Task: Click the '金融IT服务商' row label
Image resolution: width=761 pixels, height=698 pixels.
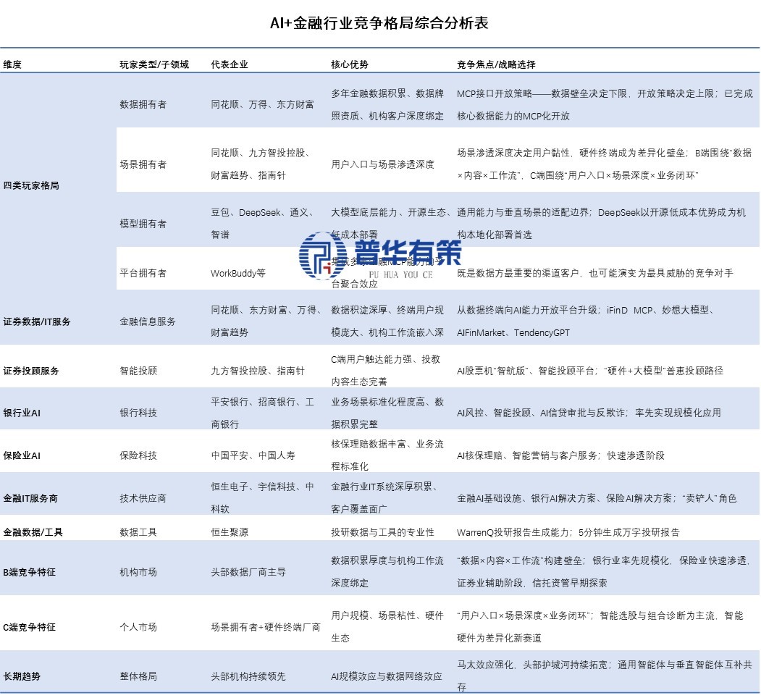Action: click(30, 498)
